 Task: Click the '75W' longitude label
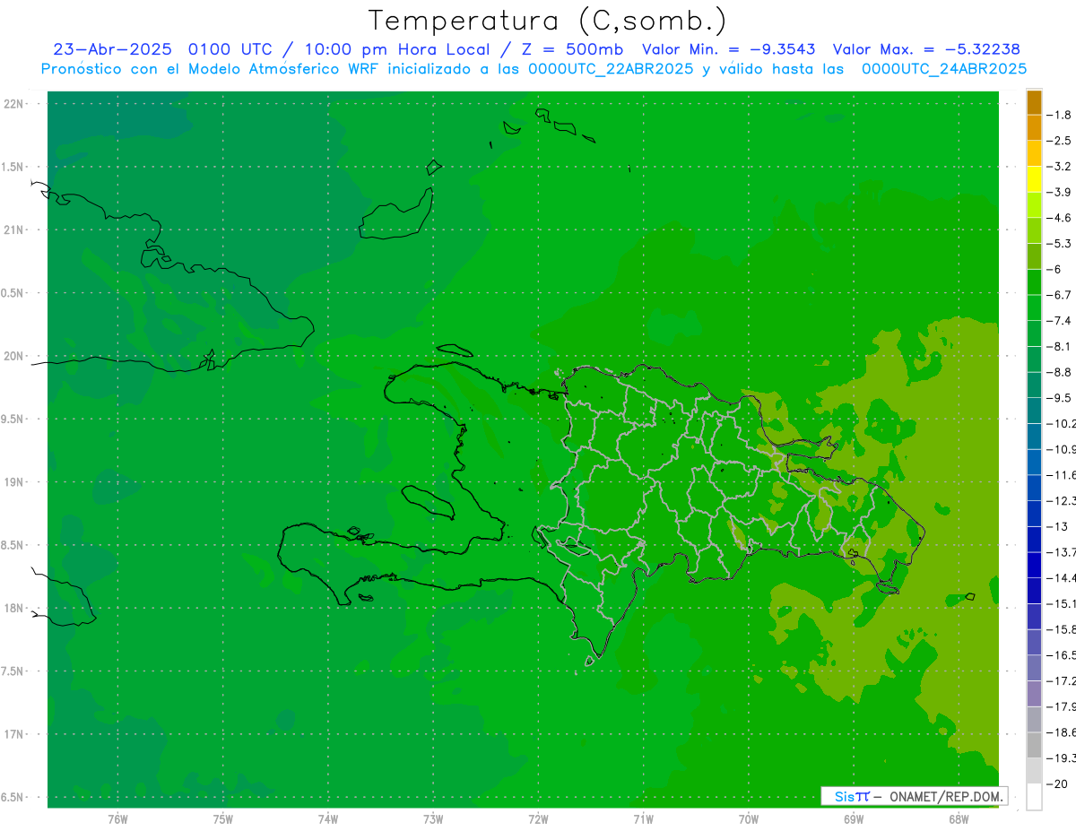223,818
